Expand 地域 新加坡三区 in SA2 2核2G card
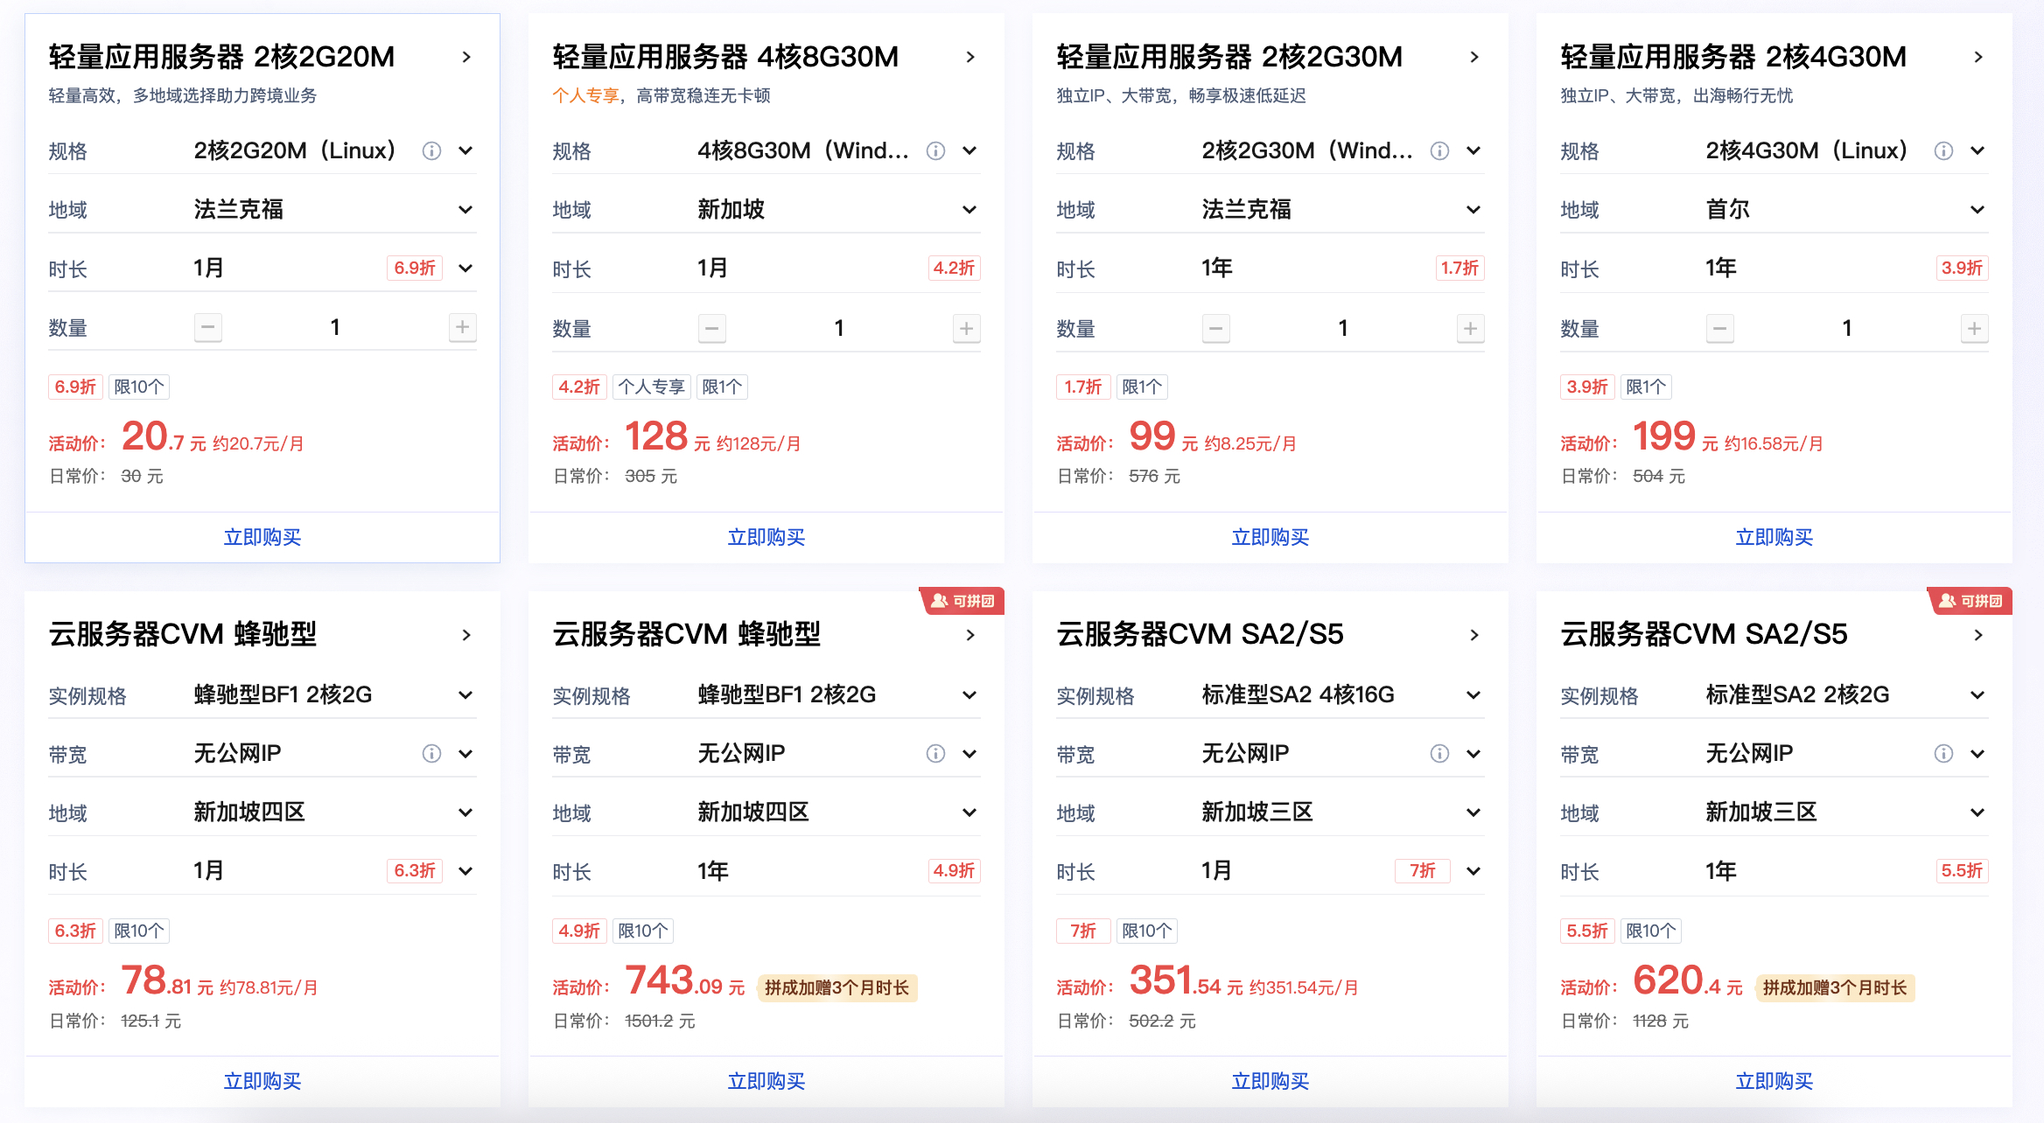 (x=1977, y=812)
